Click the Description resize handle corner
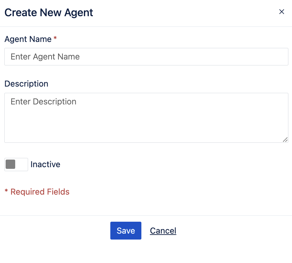The width and height of the screenshot is (292, 263). click(285, 140)
